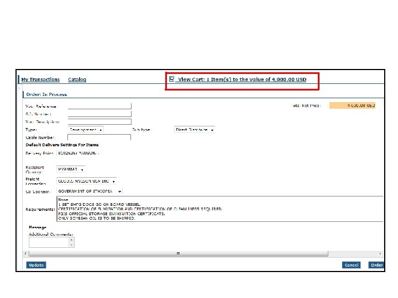
Task: Click the View Cart link
Action: (x=242, y=79)
